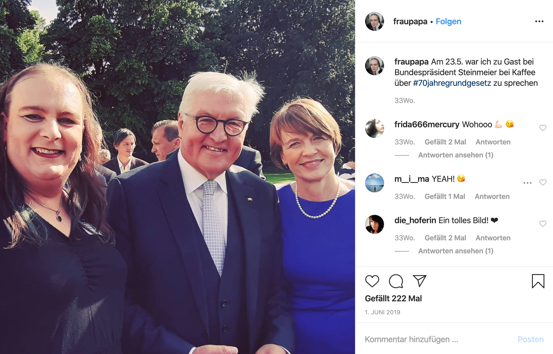View die_hoferin's avatar profile

[375, 224]
